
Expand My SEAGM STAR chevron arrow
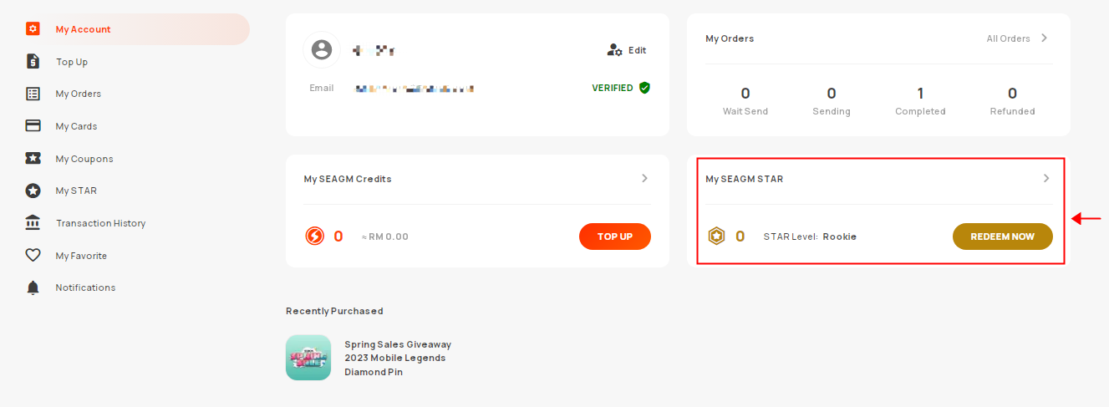(x=1046, y=178)
